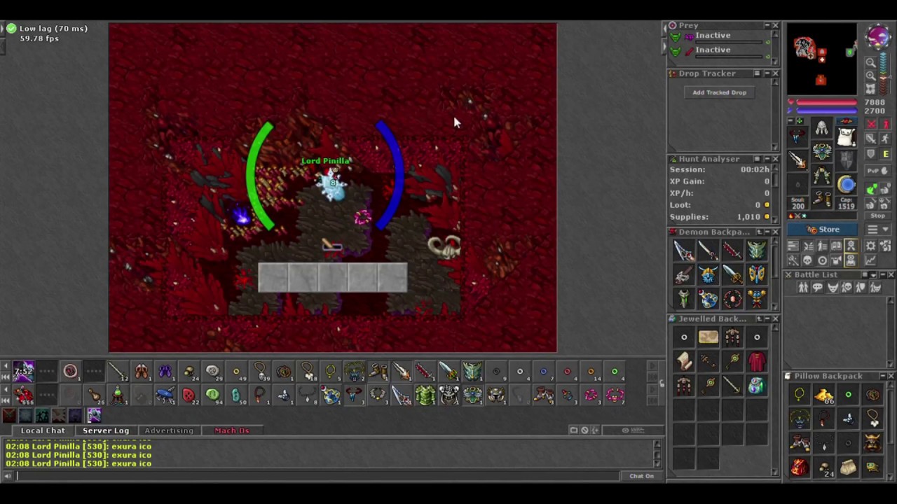Select the boots equipment slot

tap(821, 197)
